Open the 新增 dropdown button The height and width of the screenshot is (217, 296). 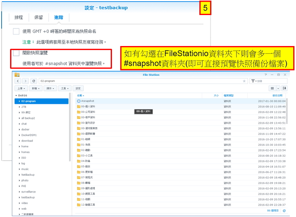click(x=36, y=88)
